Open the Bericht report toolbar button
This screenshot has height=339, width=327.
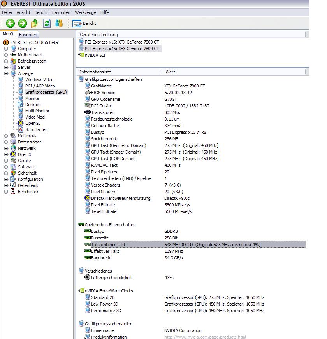click(84, 23)
